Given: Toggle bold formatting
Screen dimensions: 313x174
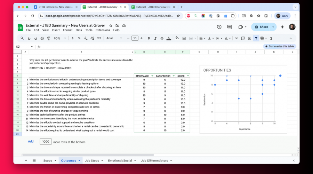Looking at the screenshot, I should pyautogui.click(x=149, y=38).
